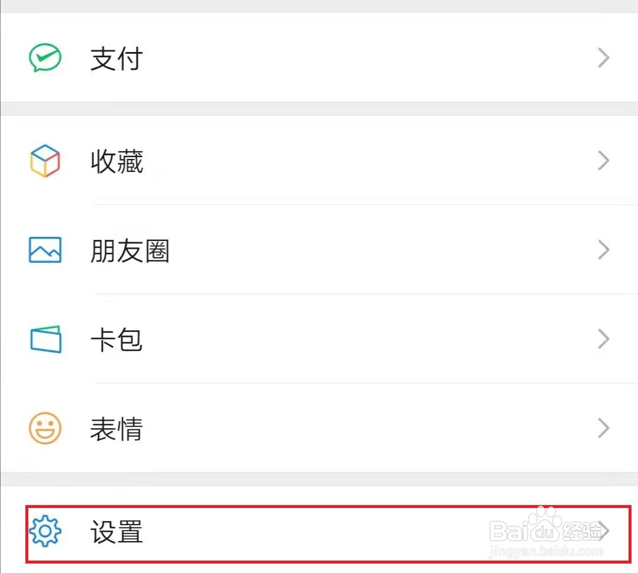
Task: Click chevron arrow beside 表情
Action: tap(603, 428)
